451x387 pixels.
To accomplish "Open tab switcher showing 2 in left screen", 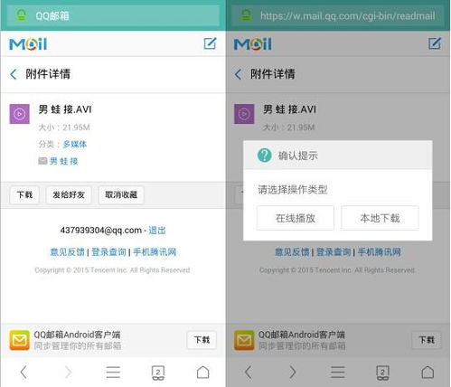I will pyautogui.click(x=158, y=373).
